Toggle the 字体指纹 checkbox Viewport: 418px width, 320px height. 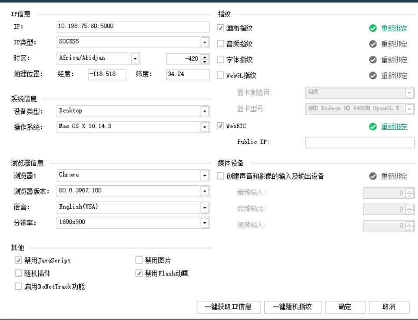pyautogui.click(x=220, y=59)
